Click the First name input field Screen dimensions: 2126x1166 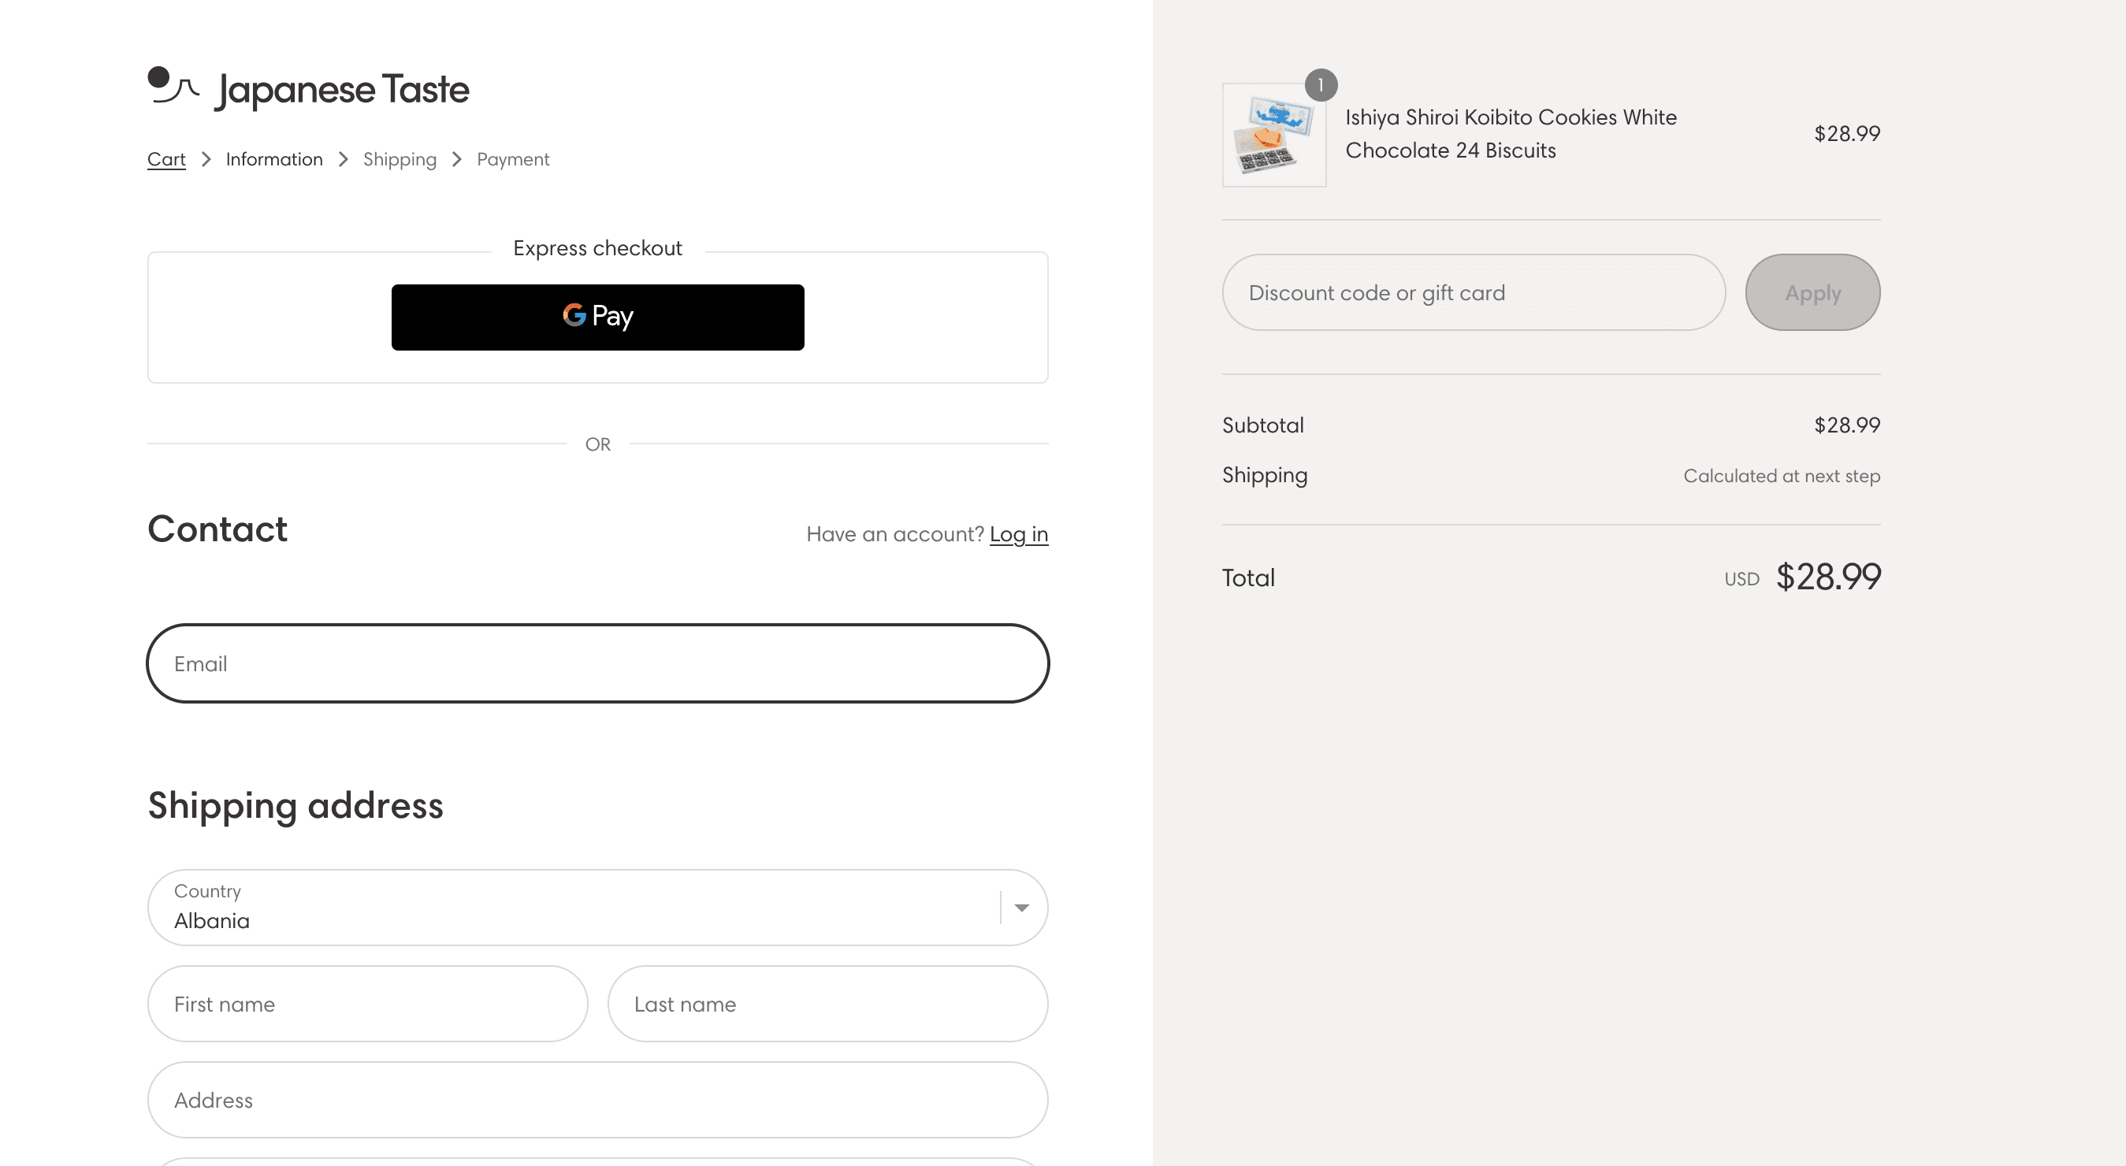pos(367,1004)
